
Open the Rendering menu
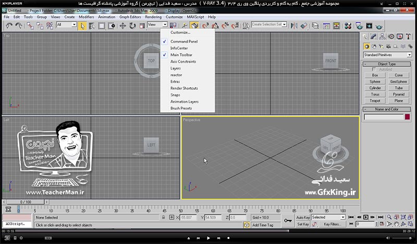153,17
